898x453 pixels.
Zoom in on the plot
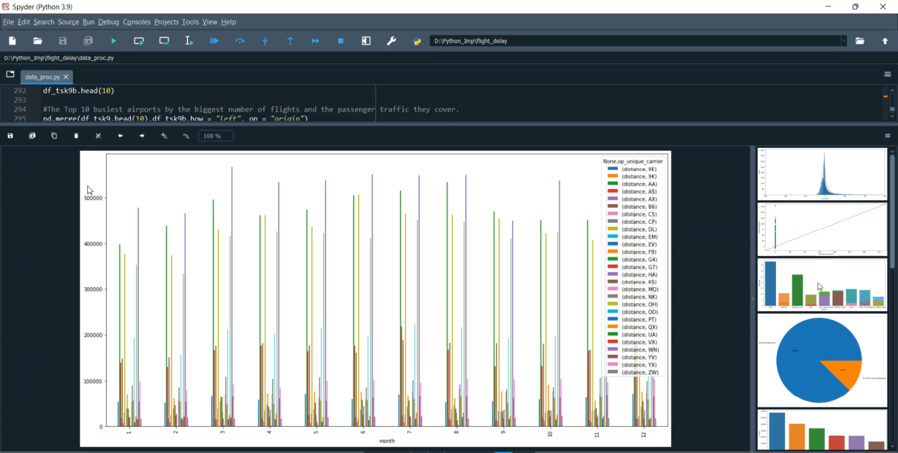pyautogui.click(x=164, y=136)
